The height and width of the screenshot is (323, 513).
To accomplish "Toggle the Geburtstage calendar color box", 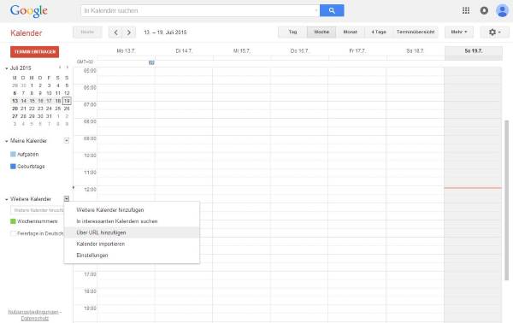I will click(x=13, y=167).
